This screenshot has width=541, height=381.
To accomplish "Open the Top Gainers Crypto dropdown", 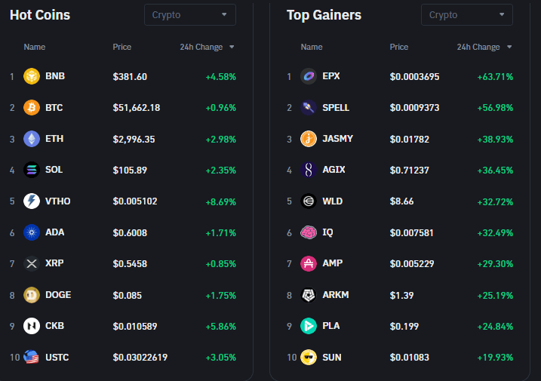I will tap(466, 14).
